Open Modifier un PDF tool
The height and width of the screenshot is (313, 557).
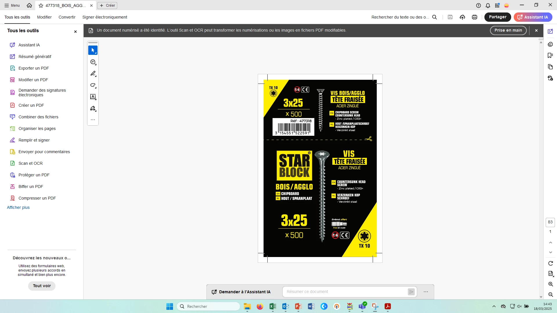[33, 80]
